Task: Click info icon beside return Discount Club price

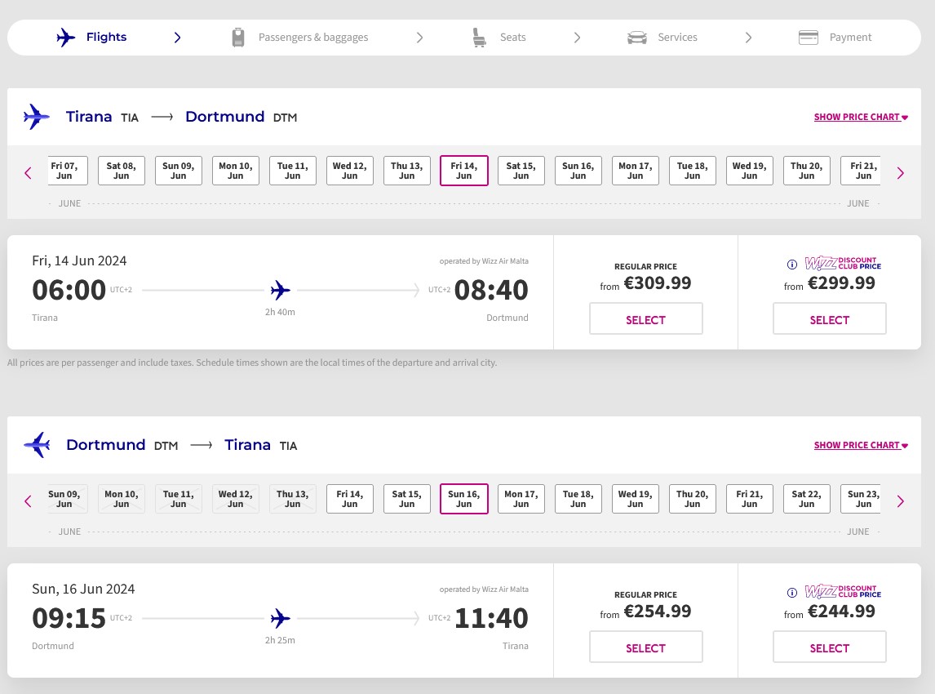Action: 791,593
